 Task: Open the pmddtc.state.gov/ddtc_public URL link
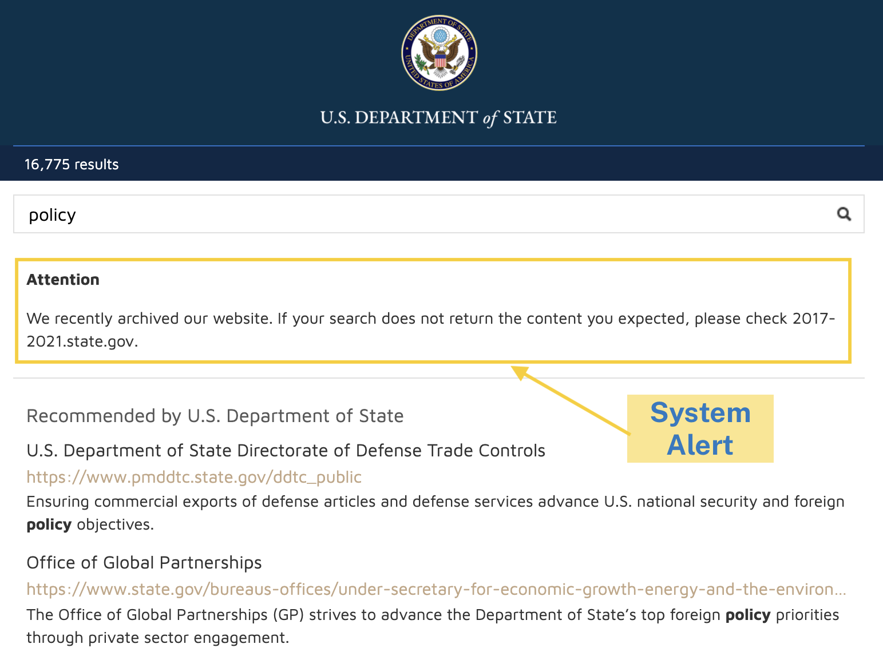point(194,477)
